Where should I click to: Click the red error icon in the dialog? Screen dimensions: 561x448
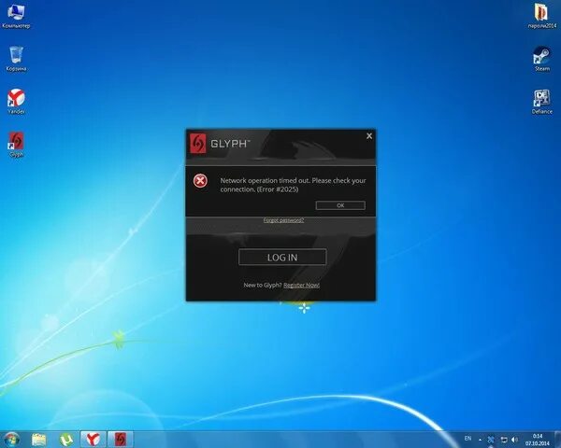200,181
